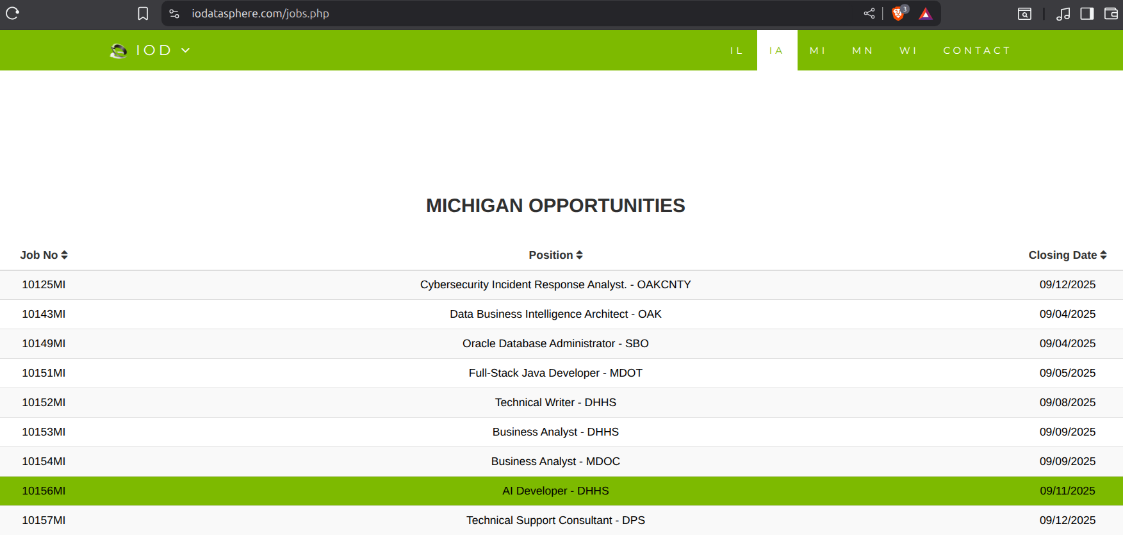1123x540 pixels.
Task: Click closing date 09/08/2025
Action: click(x=1067, y=402)
